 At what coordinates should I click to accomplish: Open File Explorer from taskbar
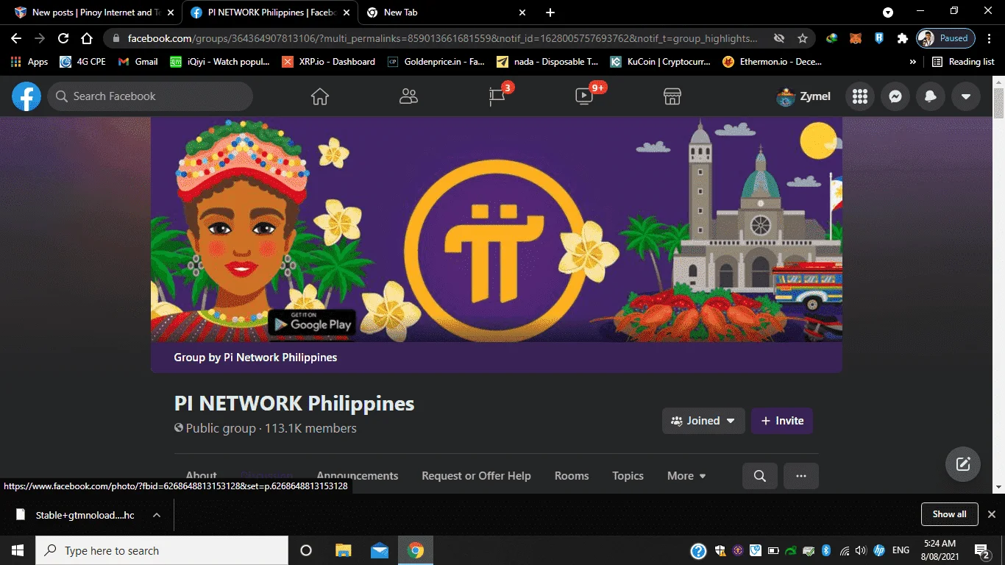click(x=344, y=550)
